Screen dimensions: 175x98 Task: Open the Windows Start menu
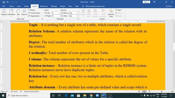[x=3, y=96]
